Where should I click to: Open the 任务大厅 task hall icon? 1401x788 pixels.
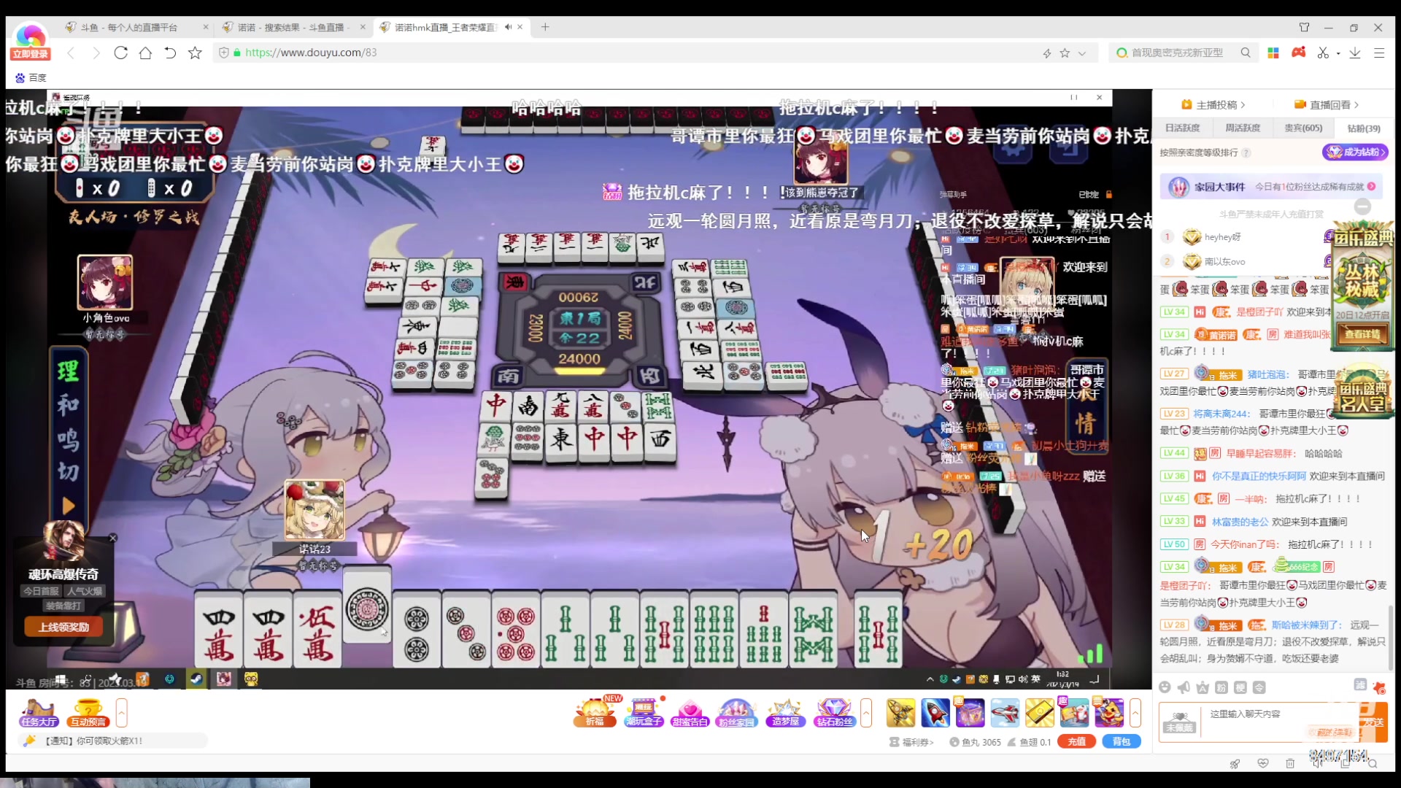click(x=39, y=712)
